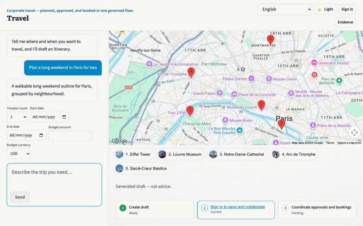This screenshot has height=226, width=363.
Task: Click Le Jardin d'Acclimatation map icon
Action: (x=149, y=64)
